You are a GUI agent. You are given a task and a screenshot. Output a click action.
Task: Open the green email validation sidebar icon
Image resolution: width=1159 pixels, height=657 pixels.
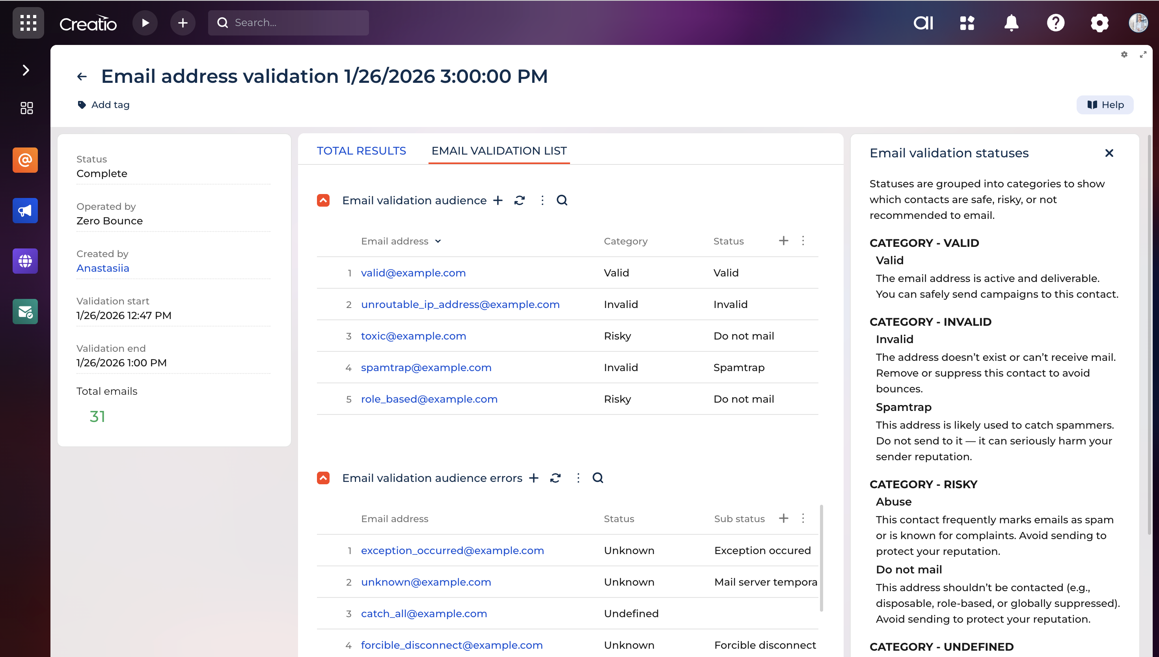(25, 312)
